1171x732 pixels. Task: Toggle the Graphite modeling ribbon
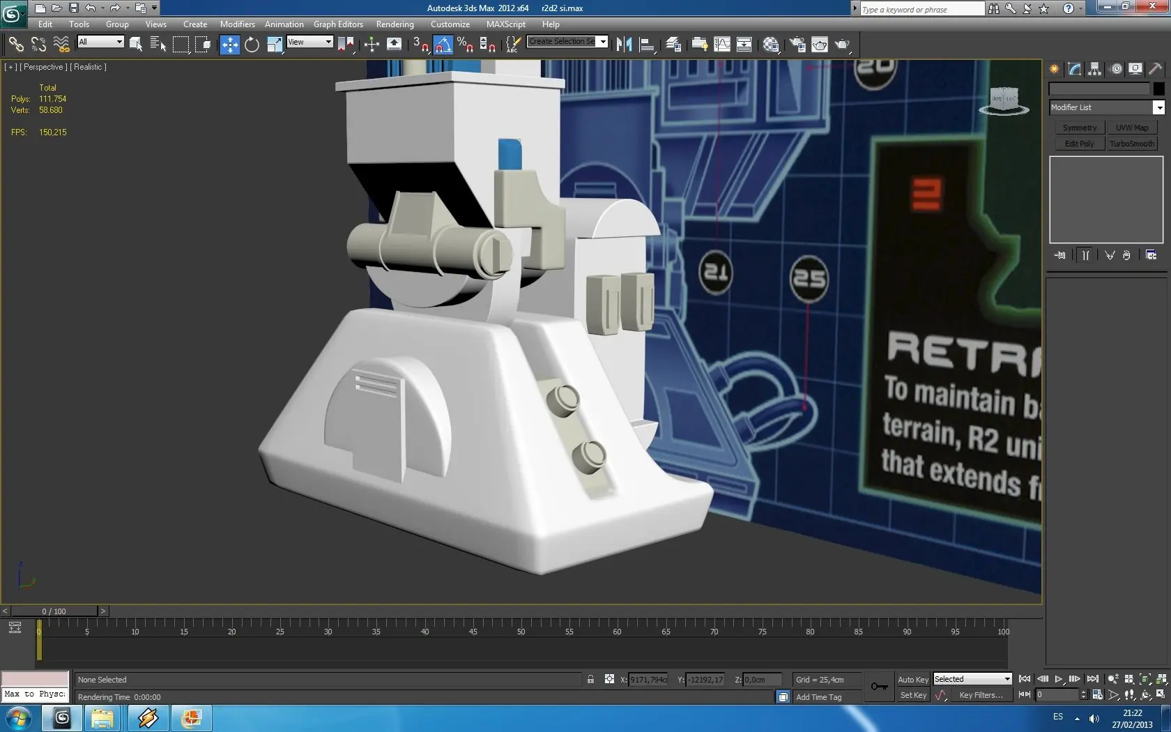[700, 45]
